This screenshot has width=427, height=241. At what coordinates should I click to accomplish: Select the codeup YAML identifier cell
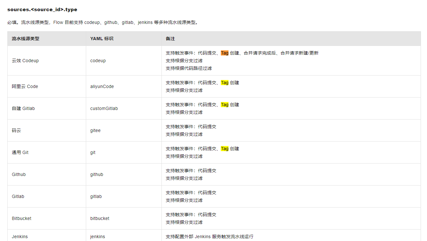tap(124, 61)
